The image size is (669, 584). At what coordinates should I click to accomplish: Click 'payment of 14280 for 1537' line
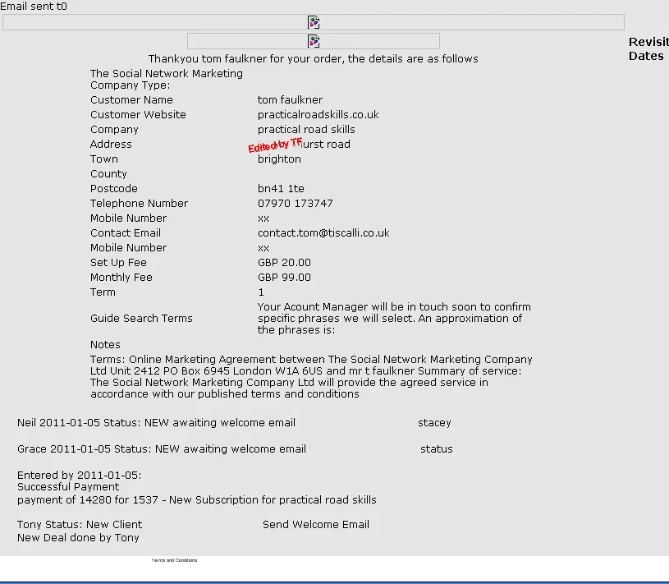pos(197,500)
